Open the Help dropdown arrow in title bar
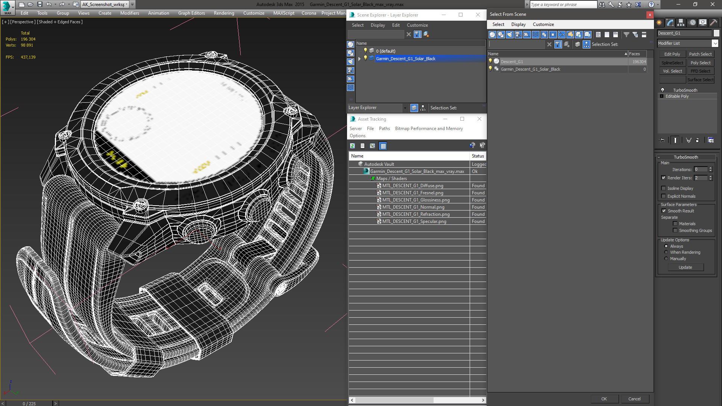 [658, 5]
